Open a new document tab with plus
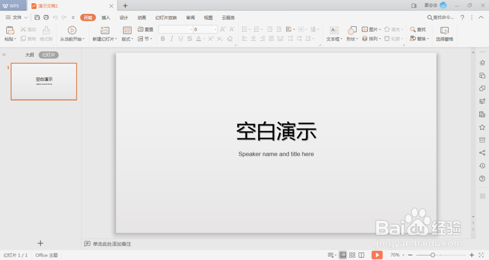The width and height of the screenshot is (489, 260). coord(125,5)
